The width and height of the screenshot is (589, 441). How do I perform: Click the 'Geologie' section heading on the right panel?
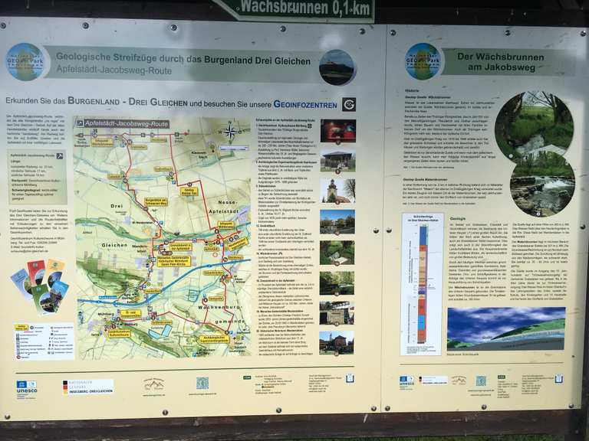tap(458, 219)
